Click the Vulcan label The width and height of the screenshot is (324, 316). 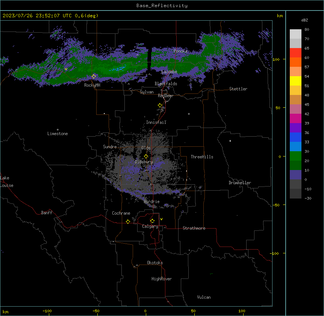pyautogui.click(x=204, y=297)
